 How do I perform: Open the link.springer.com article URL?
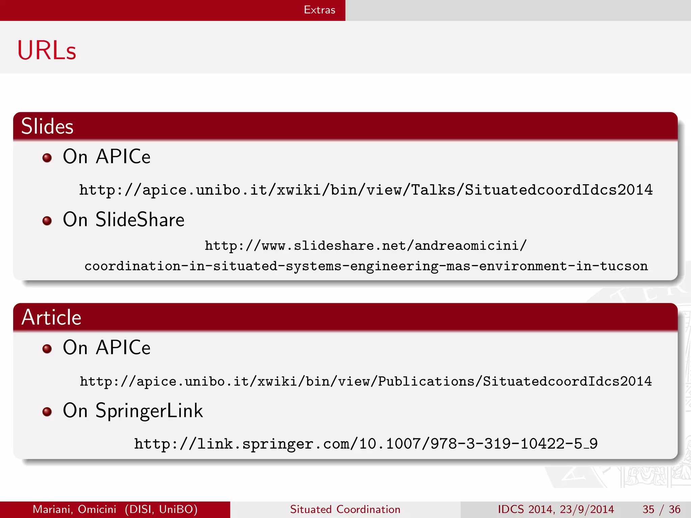[x=366, y=444]
